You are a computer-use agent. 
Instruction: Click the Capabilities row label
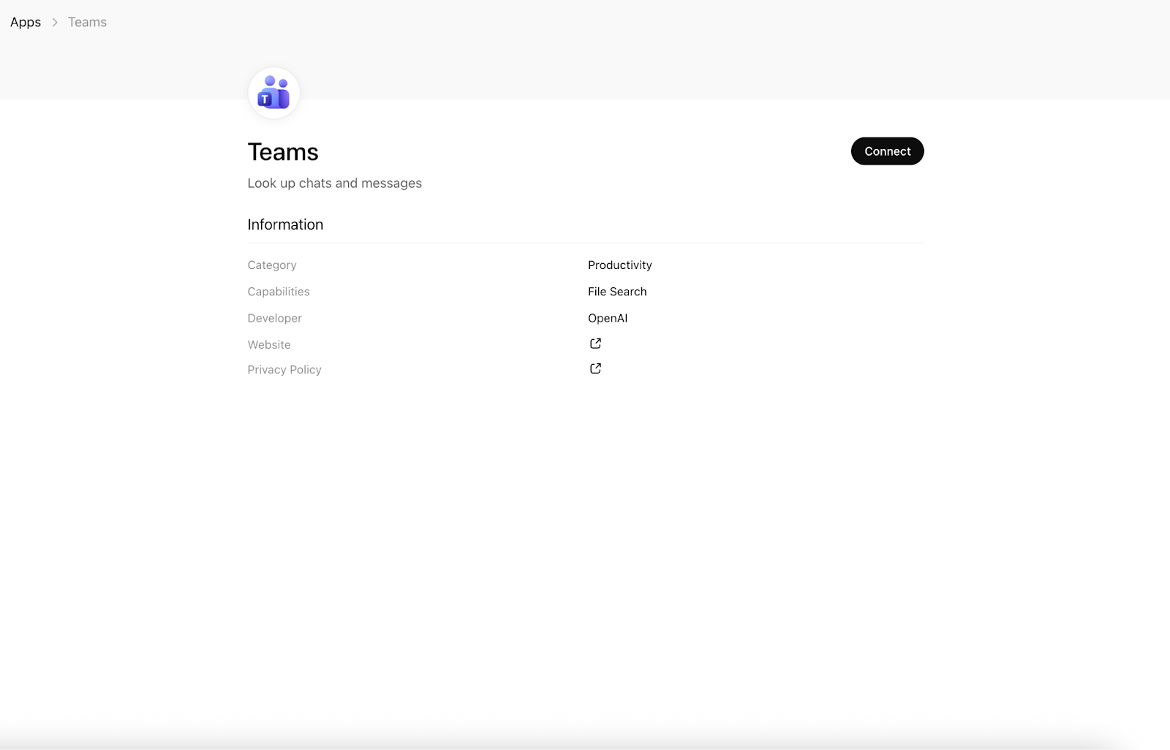(x=278, y=291)
